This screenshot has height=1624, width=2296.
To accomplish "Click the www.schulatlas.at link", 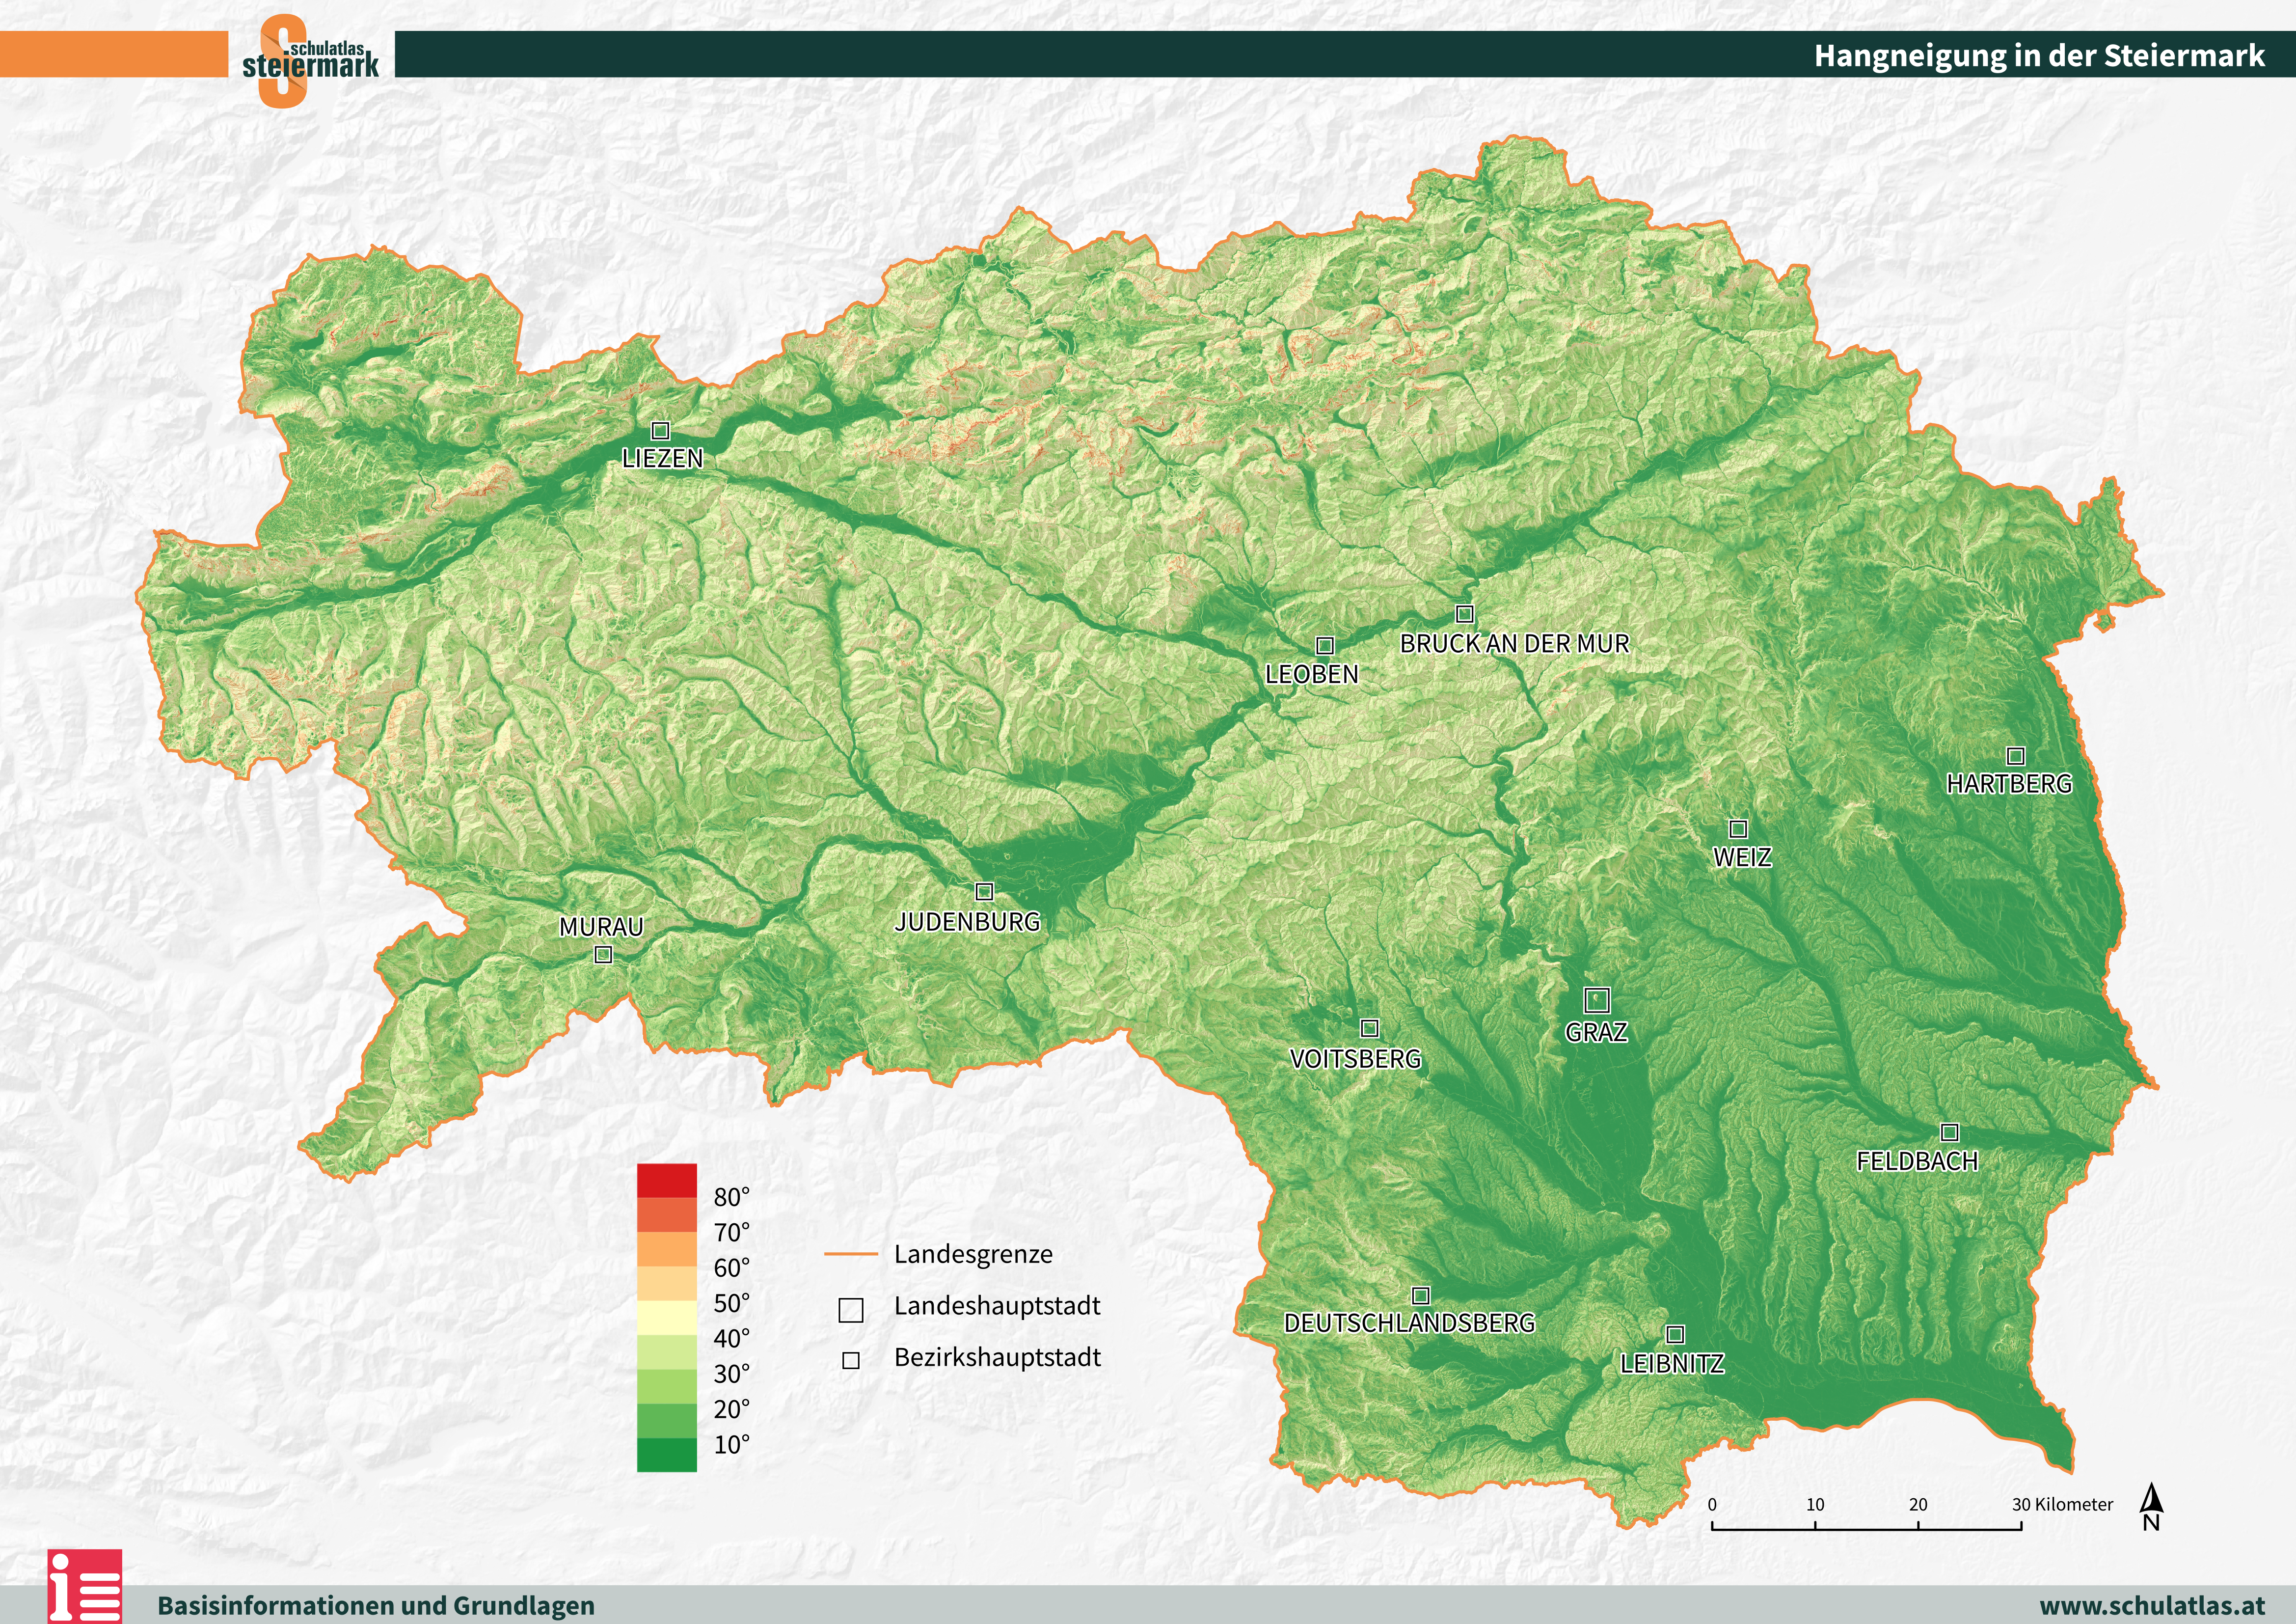I will point(2152,1606).
